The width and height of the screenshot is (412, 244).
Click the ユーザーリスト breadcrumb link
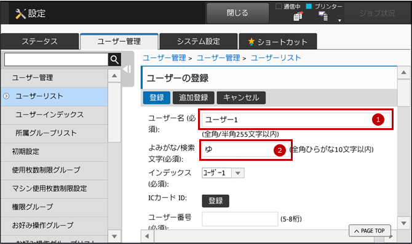click(276, 58)
